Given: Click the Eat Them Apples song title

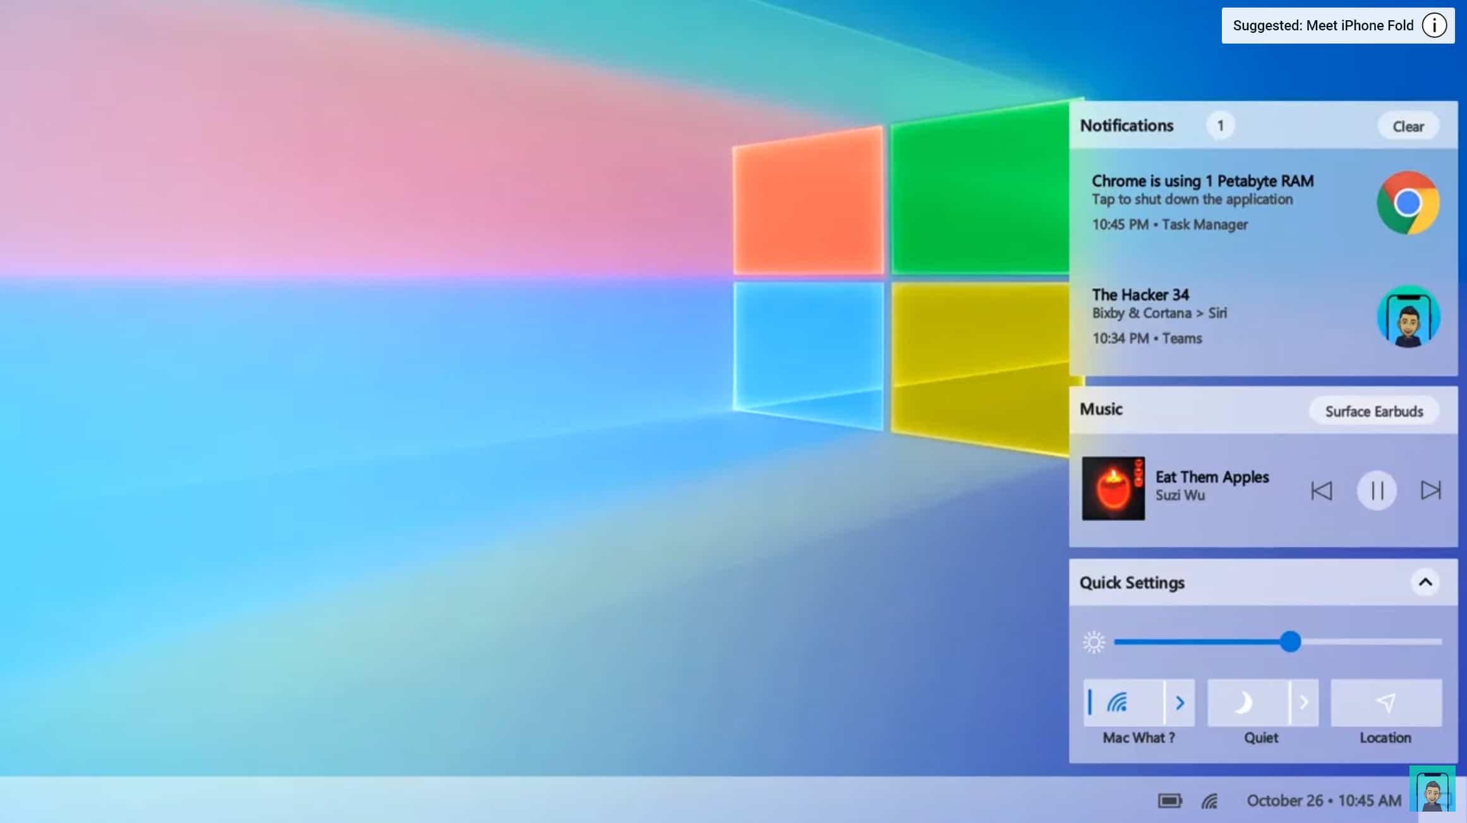Looking at the screenshot, I should coord(1212,477).
